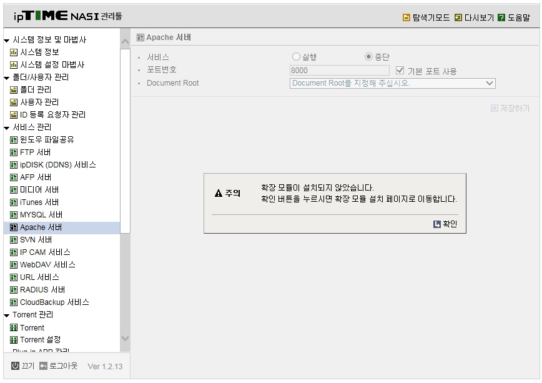Select the 중단 radio button
Image resolution: width=542 pixels, height=383 pixels.
tap(368, 56)
